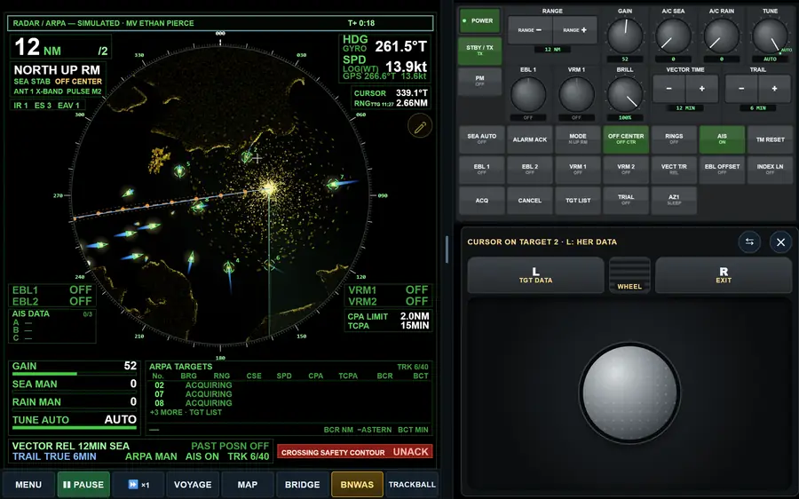The height and width of the screenshot is (499, 799).
Task: Increase TRAIL time with plus
Action: coord(774,89)
